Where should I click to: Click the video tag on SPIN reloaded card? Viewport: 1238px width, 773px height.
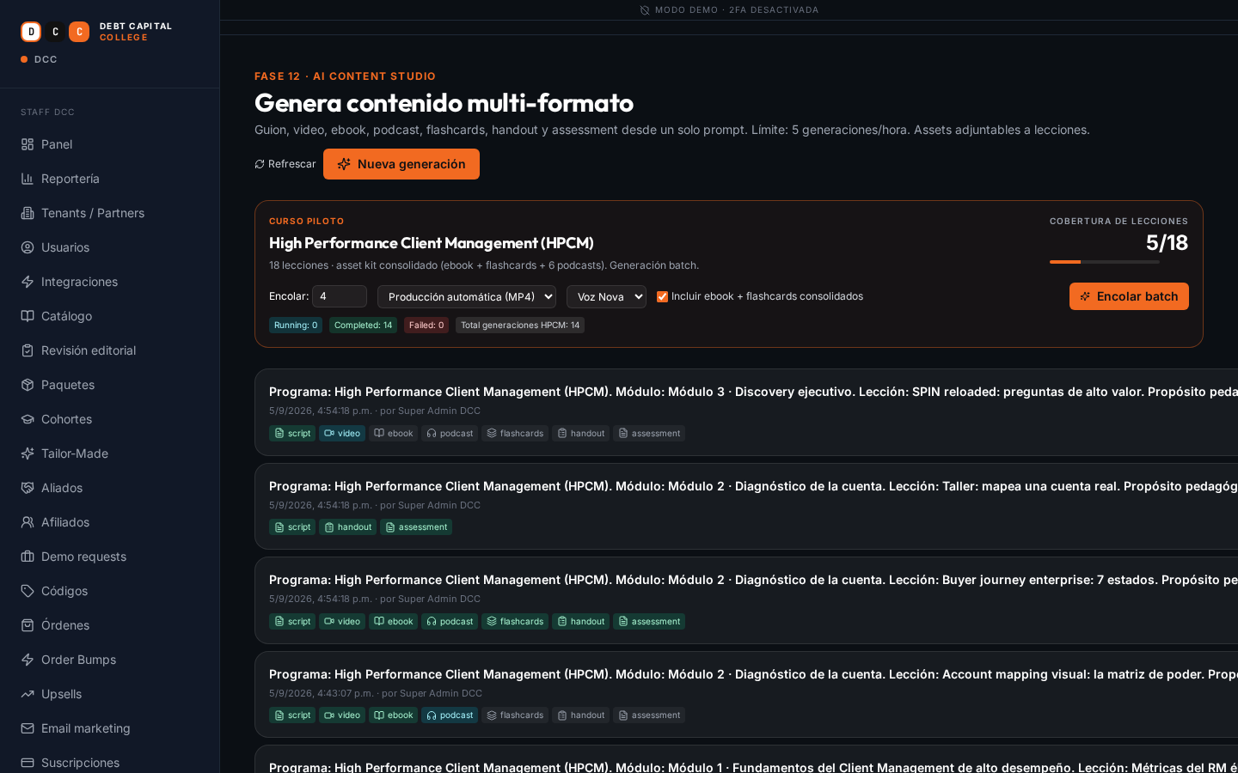point(342,433)
